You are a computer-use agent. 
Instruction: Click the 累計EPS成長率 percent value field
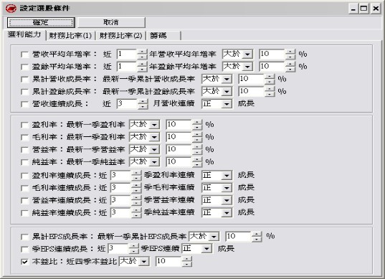pos(239,237)
